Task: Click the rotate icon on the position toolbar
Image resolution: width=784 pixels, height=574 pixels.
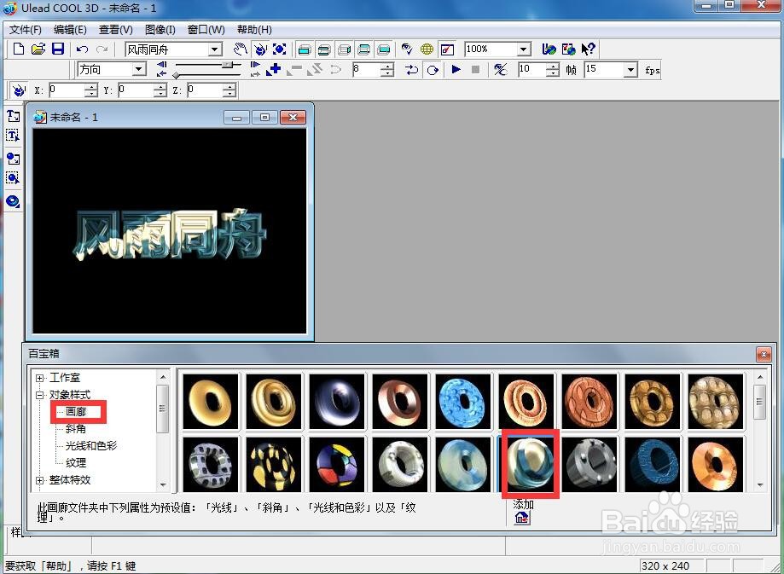Action: [x=19, y=90]
